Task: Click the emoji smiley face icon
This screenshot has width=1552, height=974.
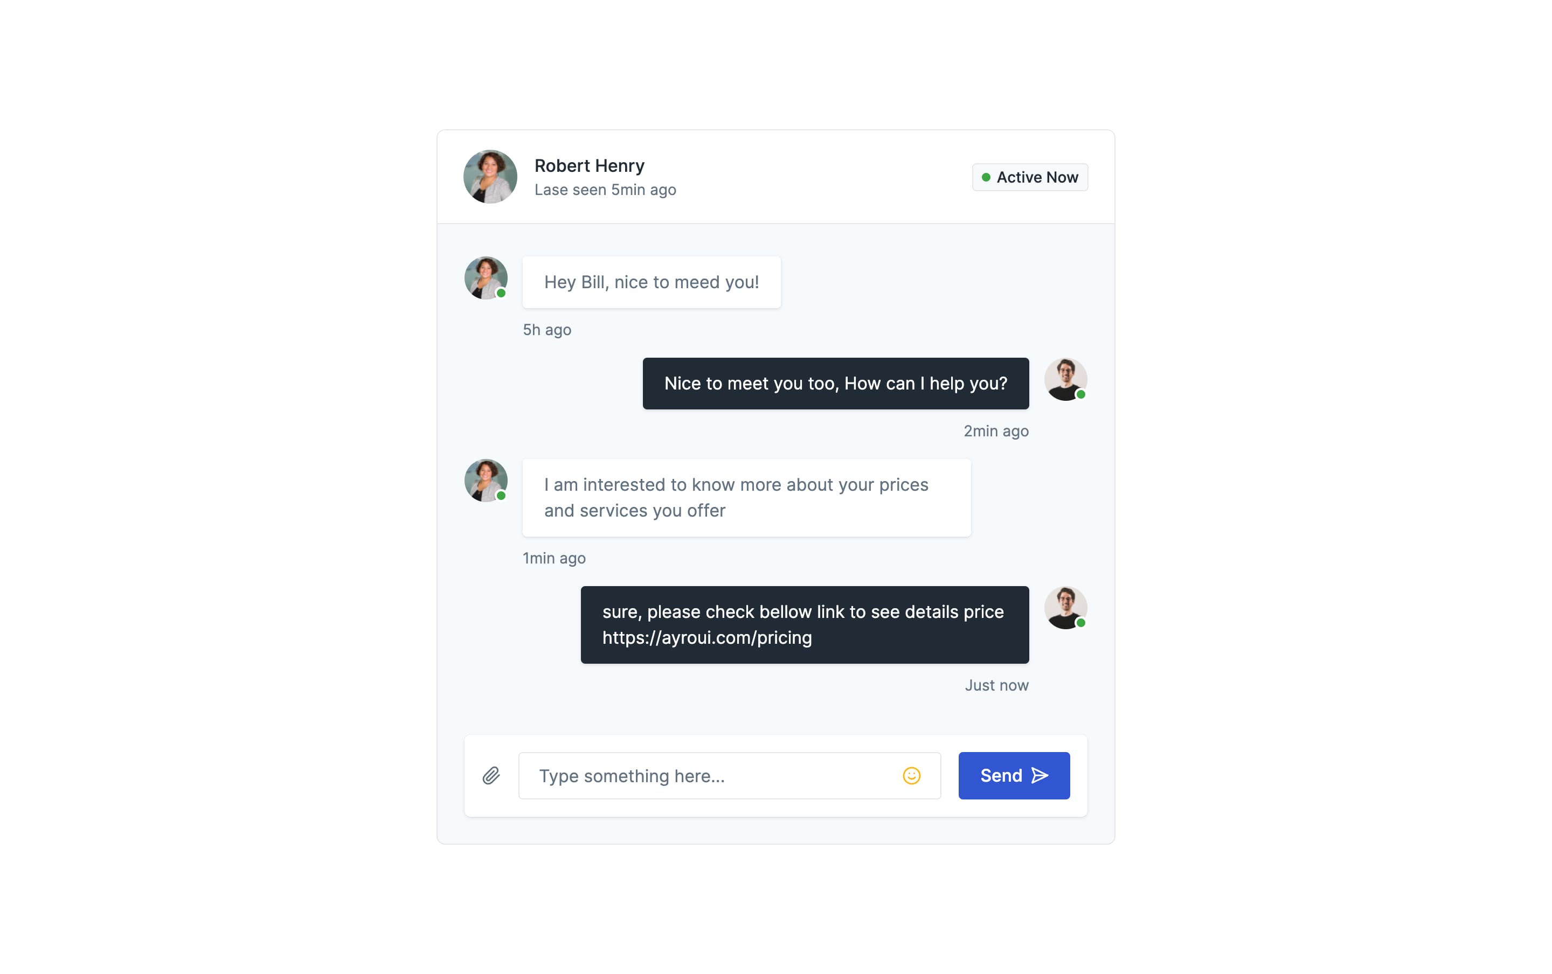Action: pos(912,775)
